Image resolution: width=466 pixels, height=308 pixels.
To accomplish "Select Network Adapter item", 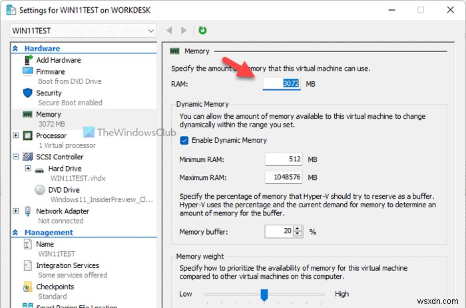I will tap(63, 211).
